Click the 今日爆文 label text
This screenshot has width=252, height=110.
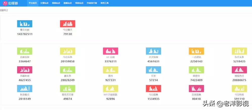click(68, 30)
